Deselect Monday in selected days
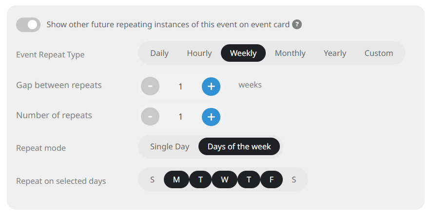Viewport: 433px width, 214px height. coord(176,179)
